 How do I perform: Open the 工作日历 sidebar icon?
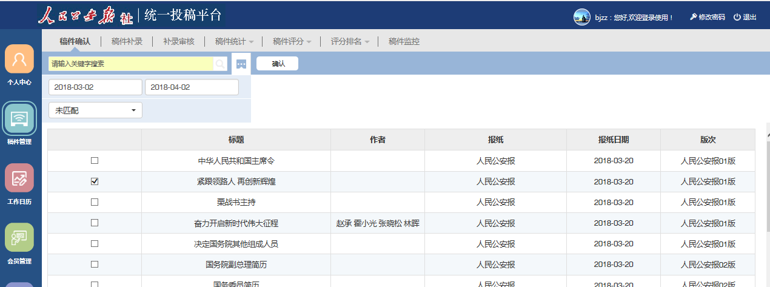(x=19, y=178)
